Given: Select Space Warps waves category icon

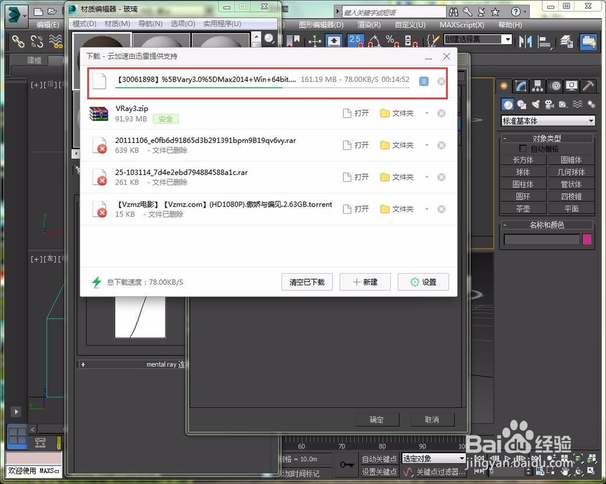Looking at the screenshot, I should [x=578, y=104].
